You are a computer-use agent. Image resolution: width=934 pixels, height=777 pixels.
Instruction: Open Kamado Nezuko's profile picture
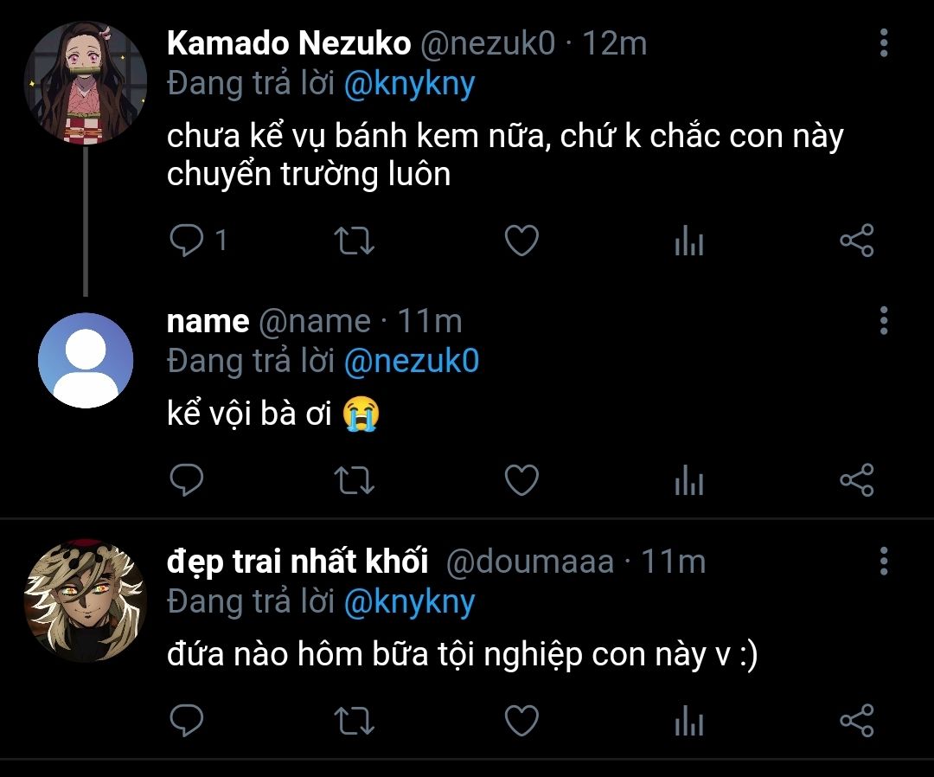86,84
